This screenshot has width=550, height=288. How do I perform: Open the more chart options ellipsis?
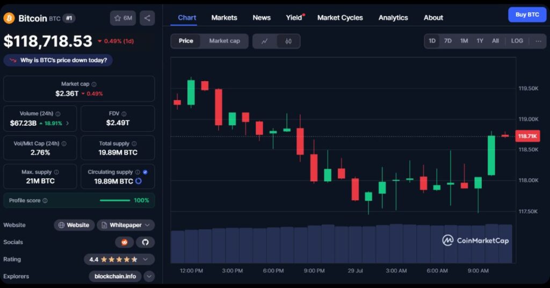pos(538,41)
